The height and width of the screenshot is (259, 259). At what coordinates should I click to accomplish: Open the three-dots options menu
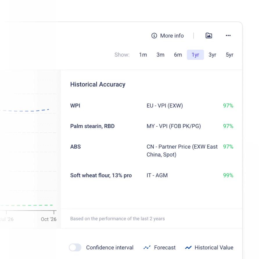pos(228,36)
